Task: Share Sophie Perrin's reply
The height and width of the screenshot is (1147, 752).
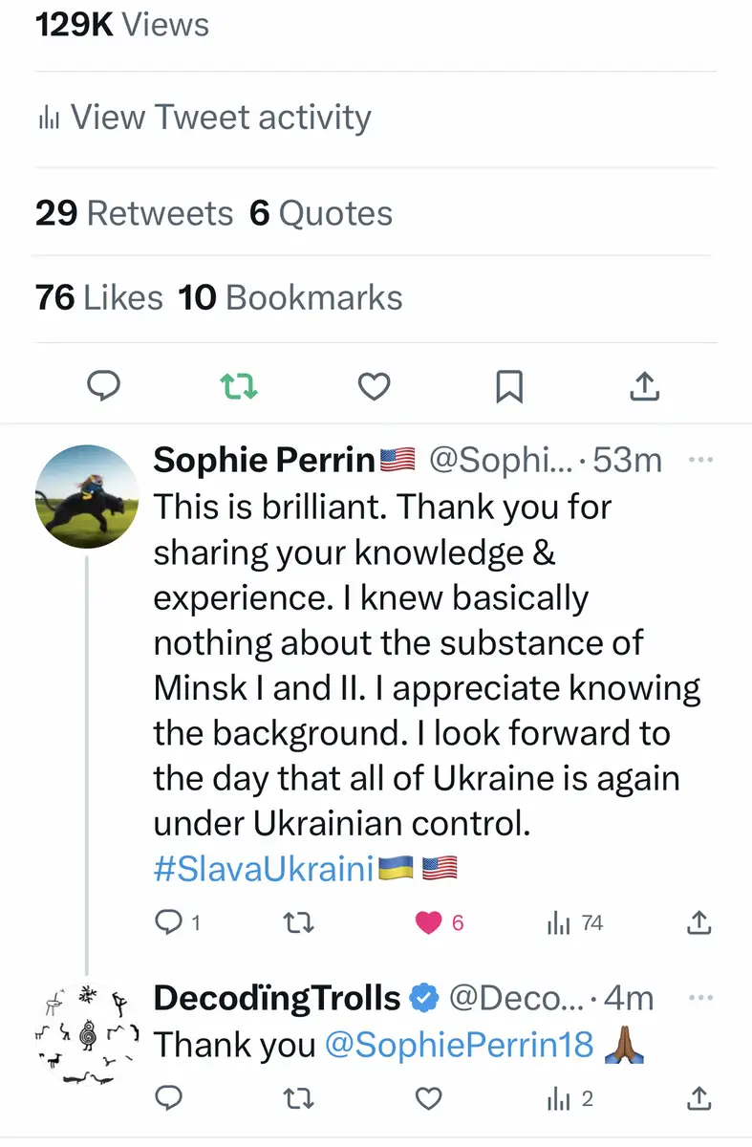Action: [698, 922]
